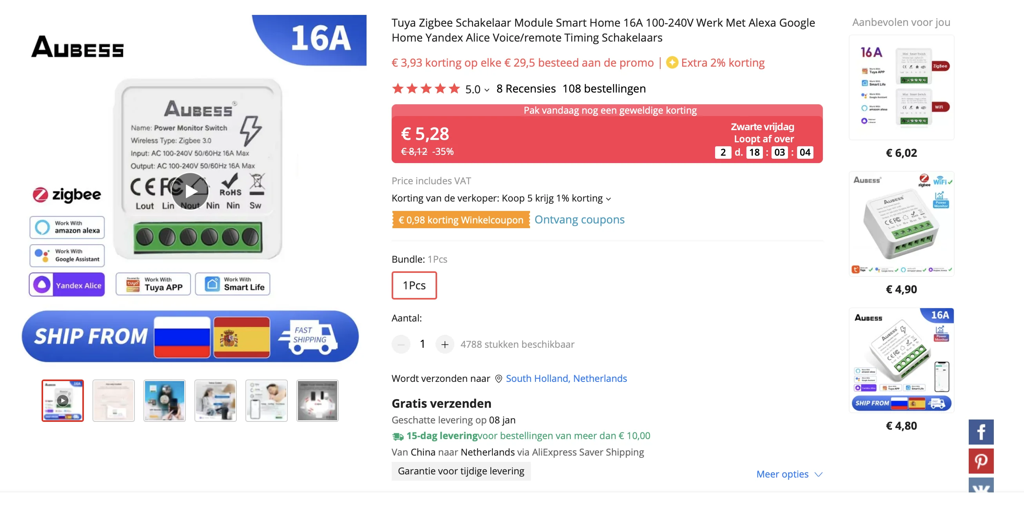Expand Meer opties shipping options
Screen dimensions: 1024x523
point(789,474)
